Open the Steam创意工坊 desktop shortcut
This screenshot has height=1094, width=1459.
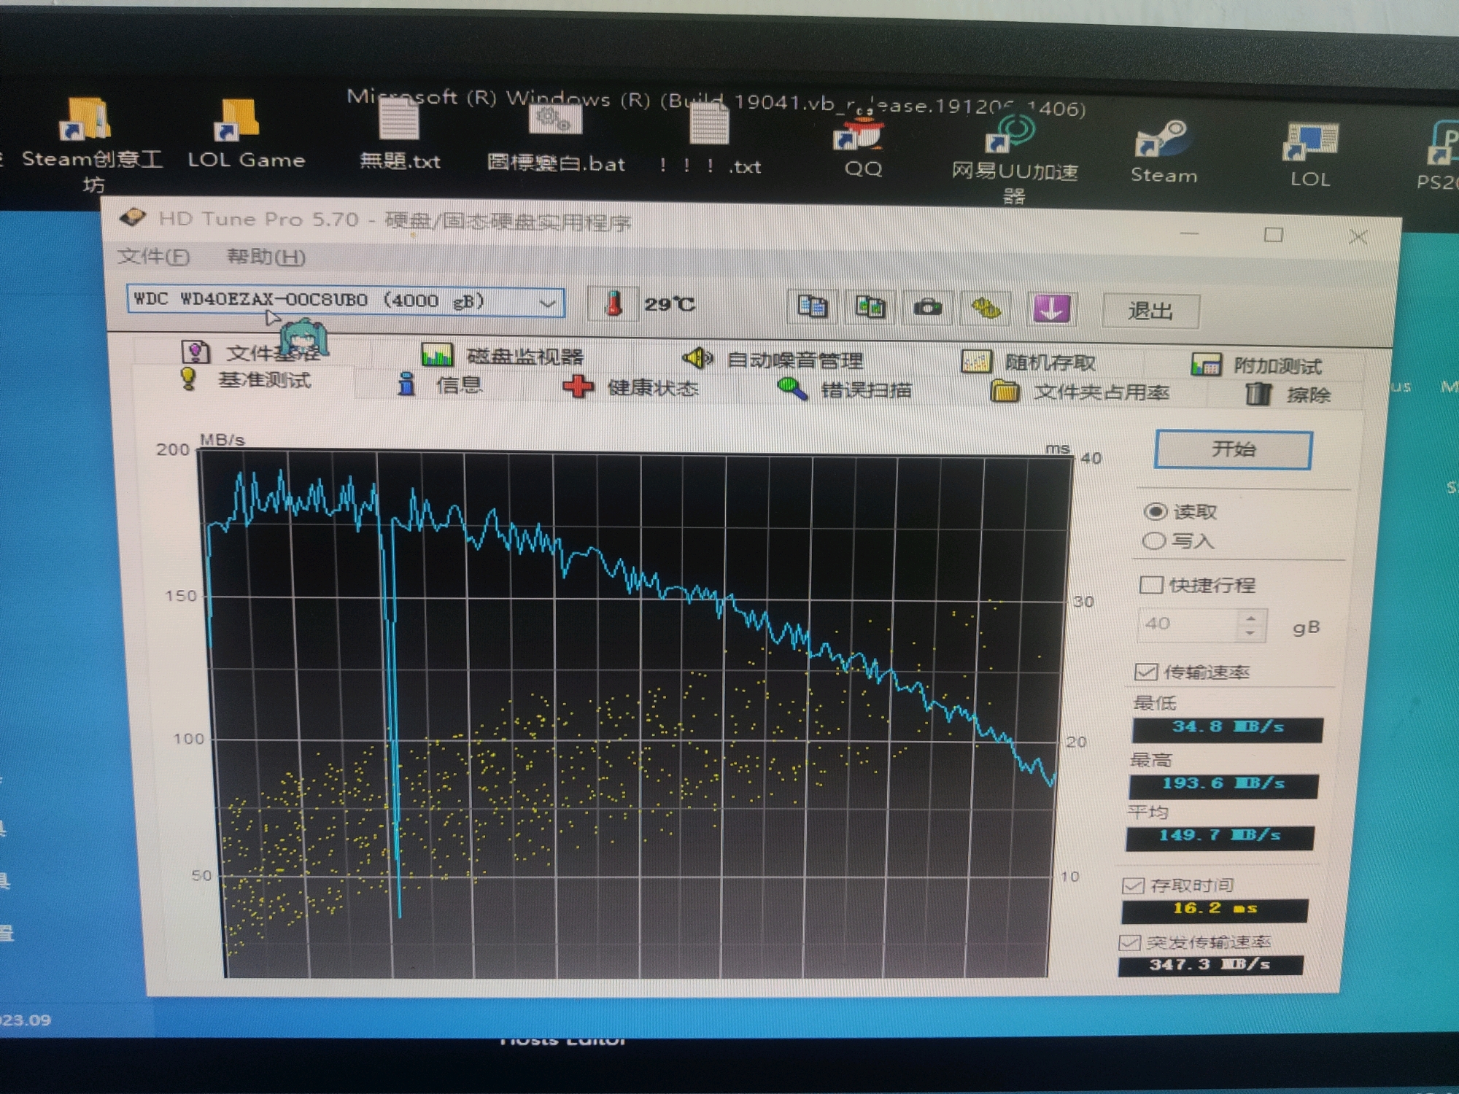[90, 144]
